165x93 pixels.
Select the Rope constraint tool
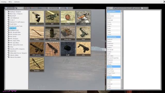click(x=114, y=28)
